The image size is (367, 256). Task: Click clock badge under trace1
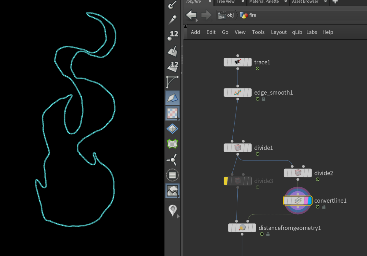[258, 69]
